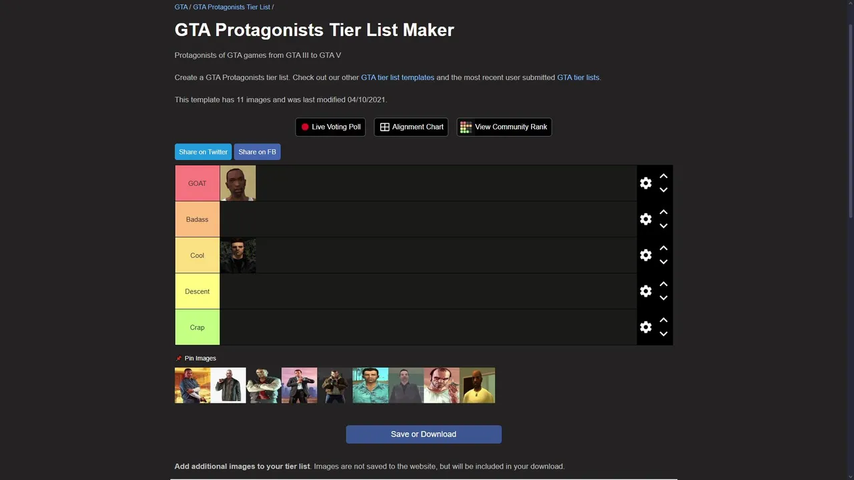Select third unranked character image

point(264,385)
